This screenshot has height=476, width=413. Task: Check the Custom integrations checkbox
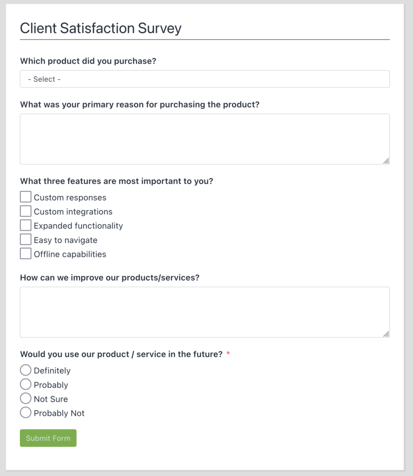coord(26,211)
